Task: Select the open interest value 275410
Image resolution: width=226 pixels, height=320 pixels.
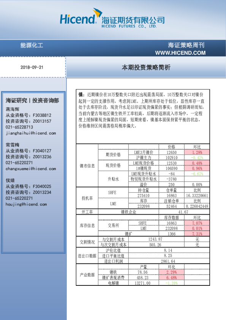Action: [144, 195]
